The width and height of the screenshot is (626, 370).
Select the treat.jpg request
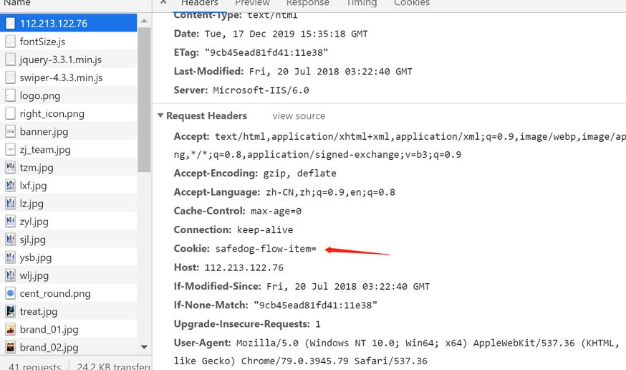pos(68,311)
